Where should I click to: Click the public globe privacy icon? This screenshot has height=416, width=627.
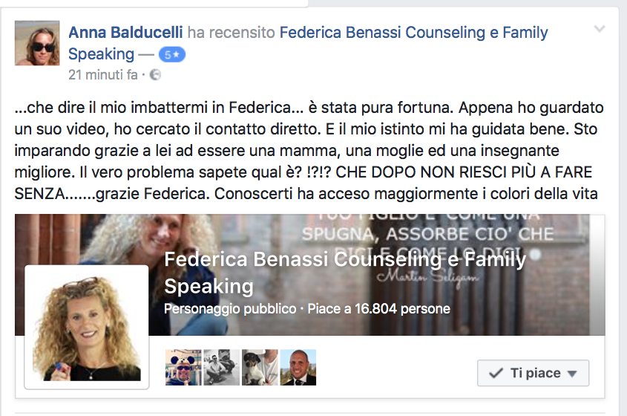pyautogui.click(x=155, y=75)
